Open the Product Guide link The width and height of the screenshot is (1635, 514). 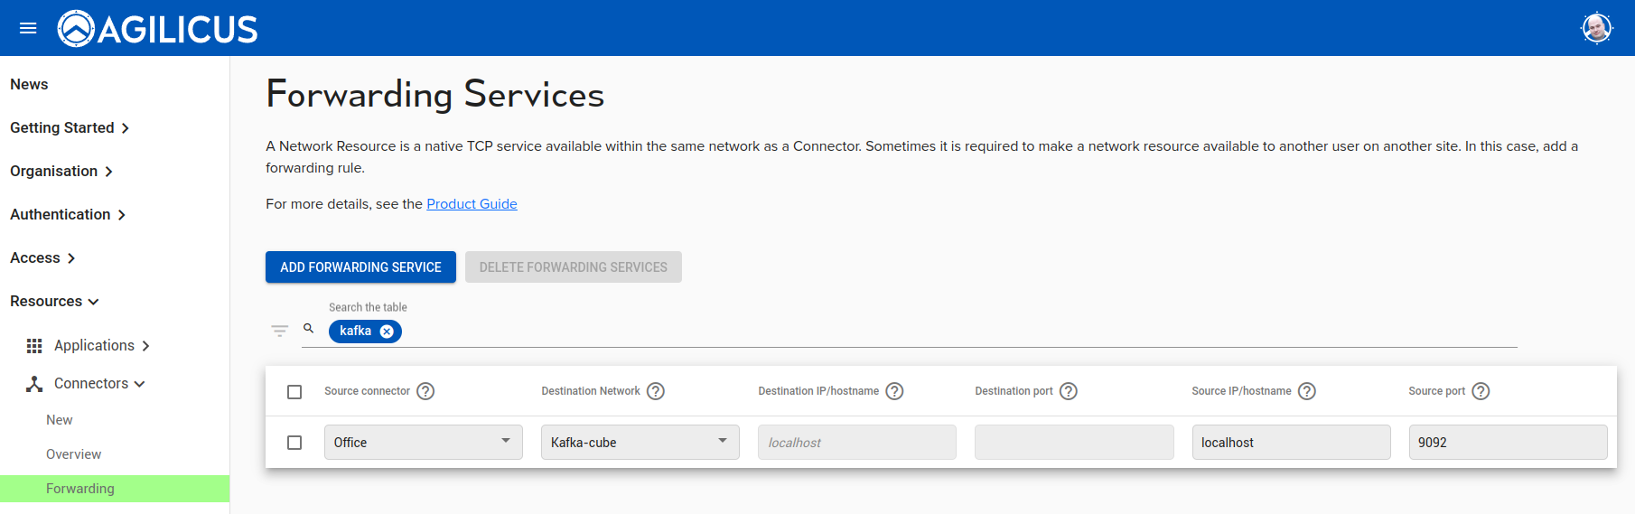coord(472,204)
